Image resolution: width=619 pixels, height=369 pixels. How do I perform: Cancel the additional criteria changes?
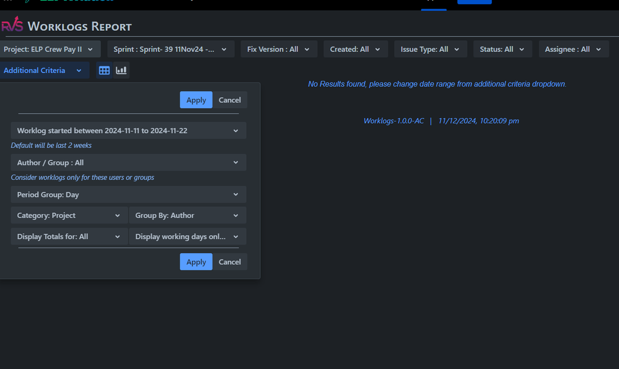[230, 261]
